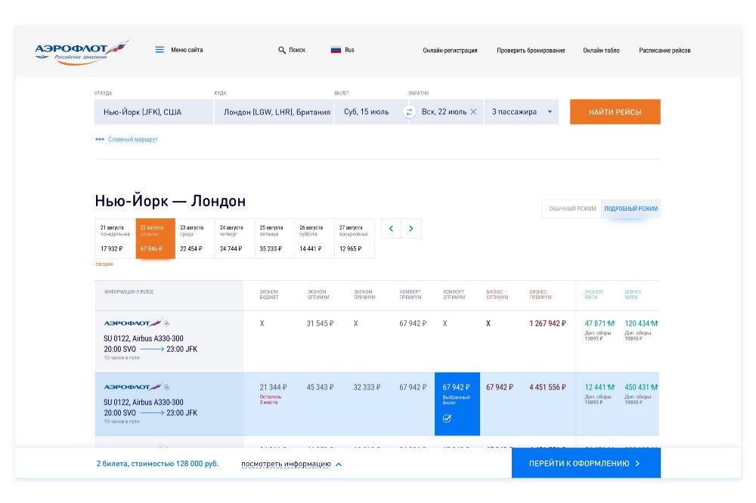756x503 pixels.
Task: Open the 3 пассажира dropdown
Action: [522, 112]
